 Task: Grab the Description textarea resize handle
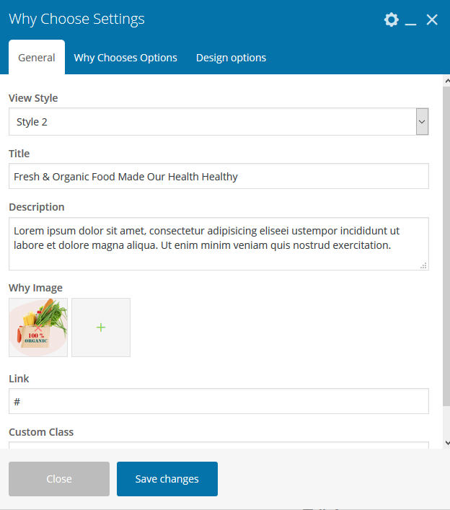tap(424, 265)
